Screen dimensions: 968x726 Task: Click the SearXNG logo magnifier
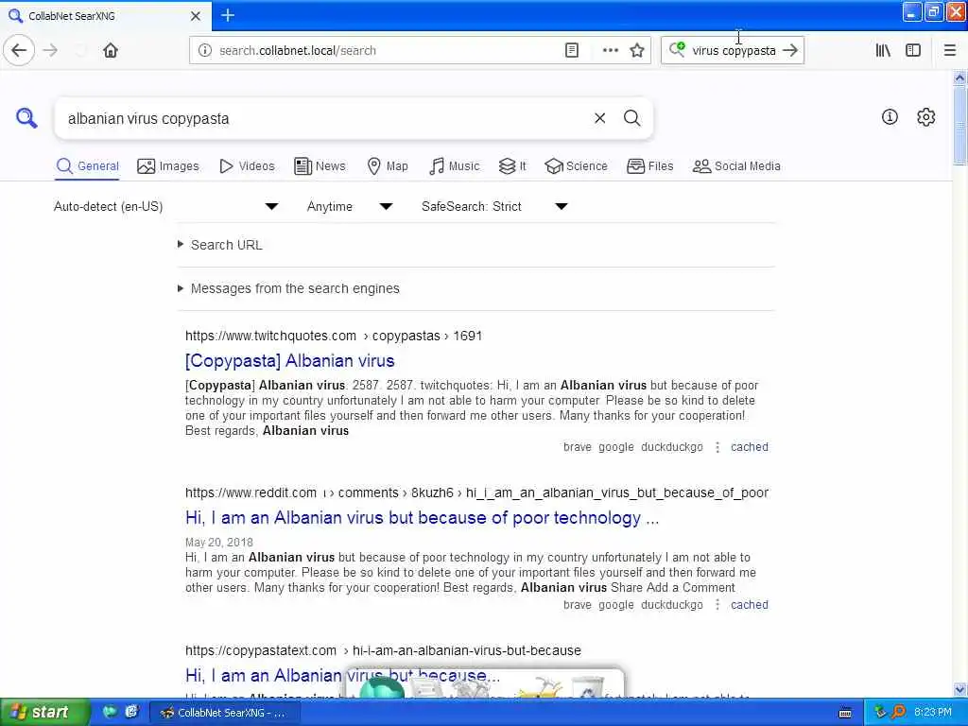pos(26,117)
